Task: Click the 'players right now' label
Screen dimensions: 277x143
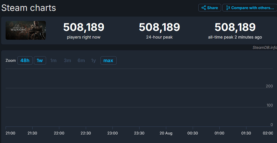Action: (x=83, y=37)
